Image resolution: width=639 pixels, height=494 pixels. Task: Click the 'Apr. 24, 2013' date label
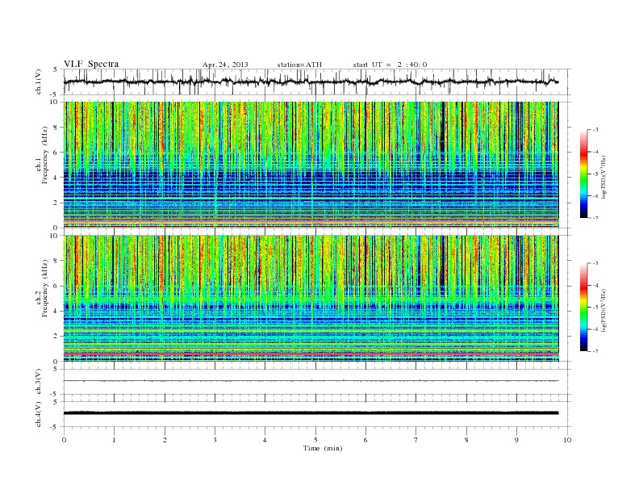[x=225, y=65]
